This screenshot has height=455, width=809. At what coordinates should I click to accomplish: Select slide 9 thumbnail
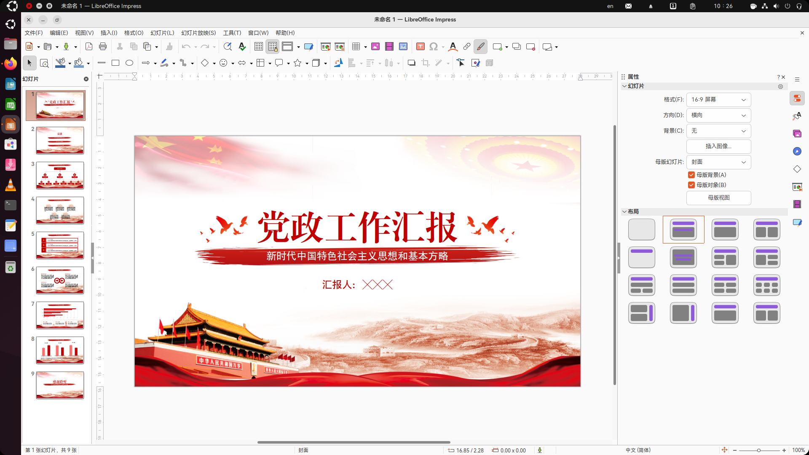[60, 385]
